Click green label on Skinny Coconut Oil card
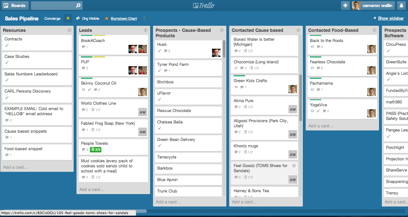This screenshot has width=408, height=217. (87, 78)
